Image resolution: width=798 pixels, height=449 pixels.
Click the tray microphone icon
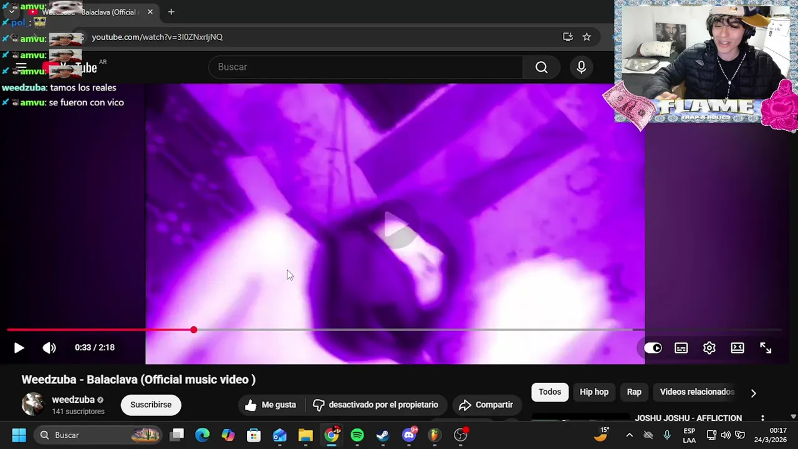click(667, 435)
